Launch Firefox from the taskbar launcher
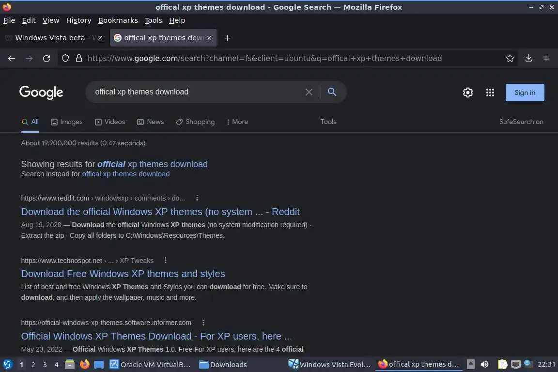This screenshot has width=558, height=372. click(x=84, y=364)
